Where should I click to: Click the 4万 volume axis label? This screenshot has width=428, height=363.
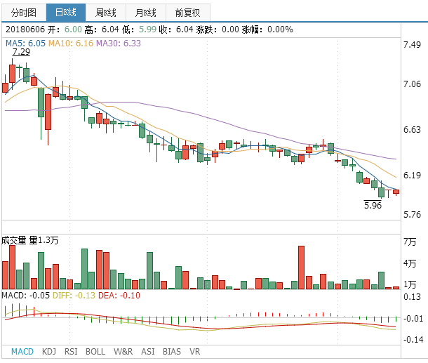(410, 263)
